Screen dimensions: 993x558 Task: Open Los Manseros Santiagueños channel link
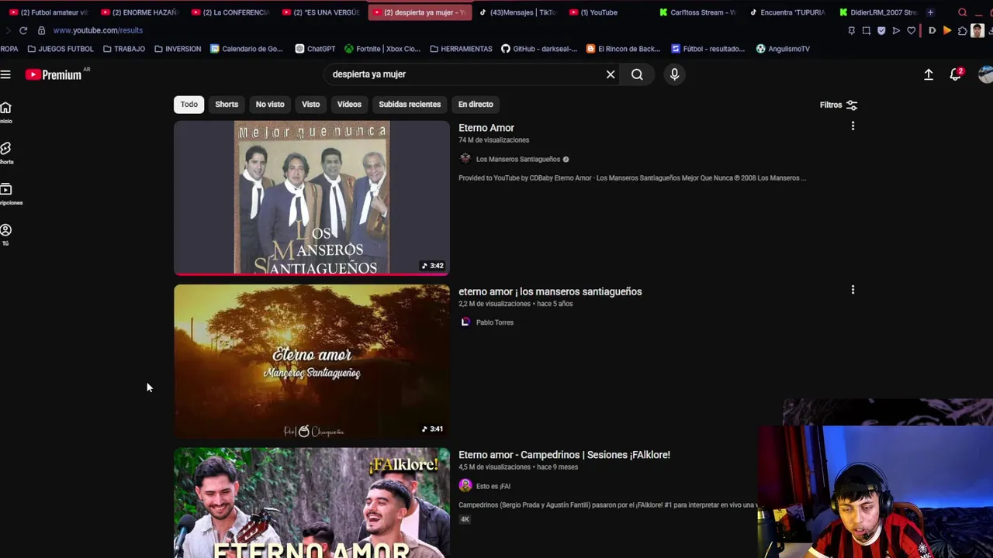tap(517, 159)
